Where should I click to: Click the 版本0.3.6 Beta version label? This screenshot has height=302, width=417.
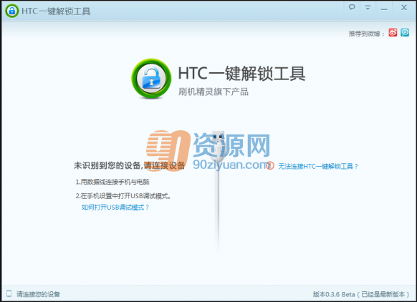334,294
